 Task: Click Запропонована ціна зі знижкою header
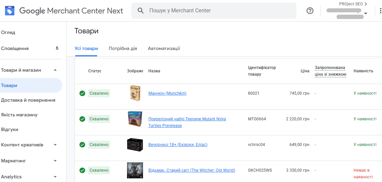click(330, 71)
